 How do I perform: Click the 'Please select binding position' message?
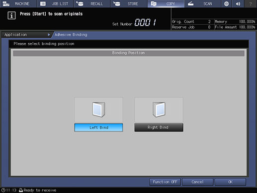click(44, 44)
